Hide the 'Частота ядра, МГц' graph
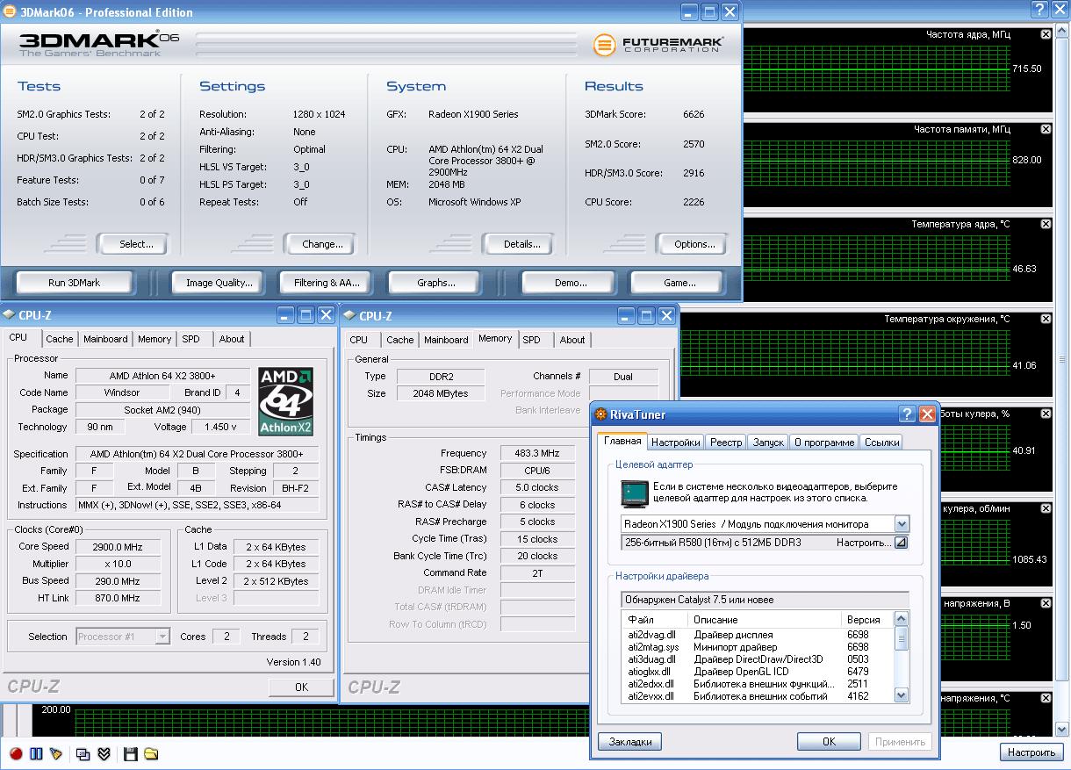1071x770 pixels. (x=1046, y=34)
